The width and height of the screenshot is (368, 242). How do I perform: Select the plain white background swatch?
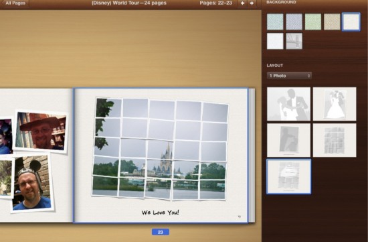(275, 41)
